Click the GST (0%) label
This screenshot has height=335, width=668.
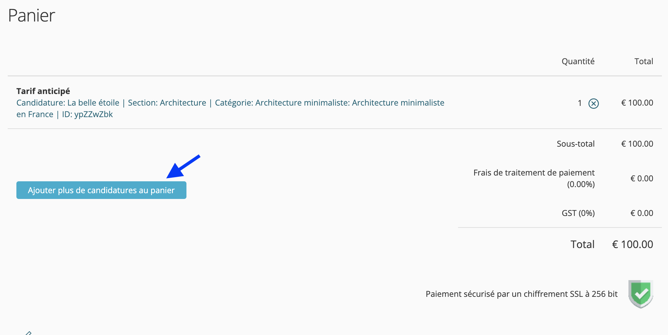tap(578, 213)
